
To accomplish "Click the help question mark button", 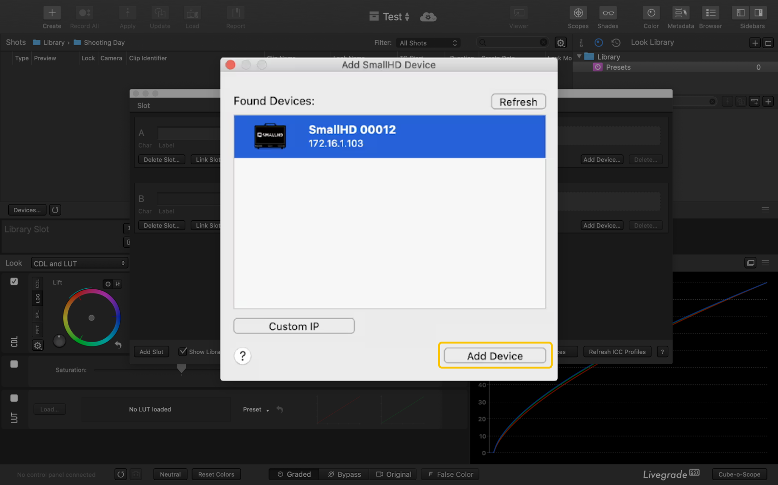I will pyautogui.click(x=243, y=356).
